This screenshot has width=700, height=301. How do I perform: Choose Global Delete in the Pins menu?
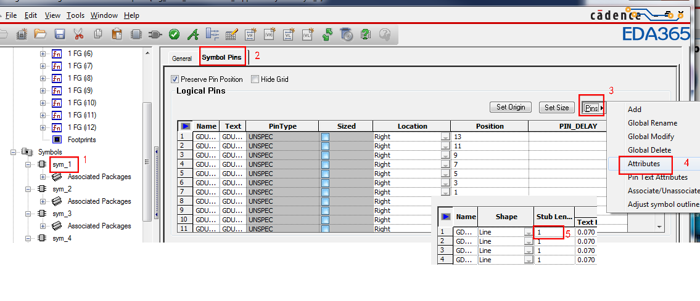[x=649, y=150]
